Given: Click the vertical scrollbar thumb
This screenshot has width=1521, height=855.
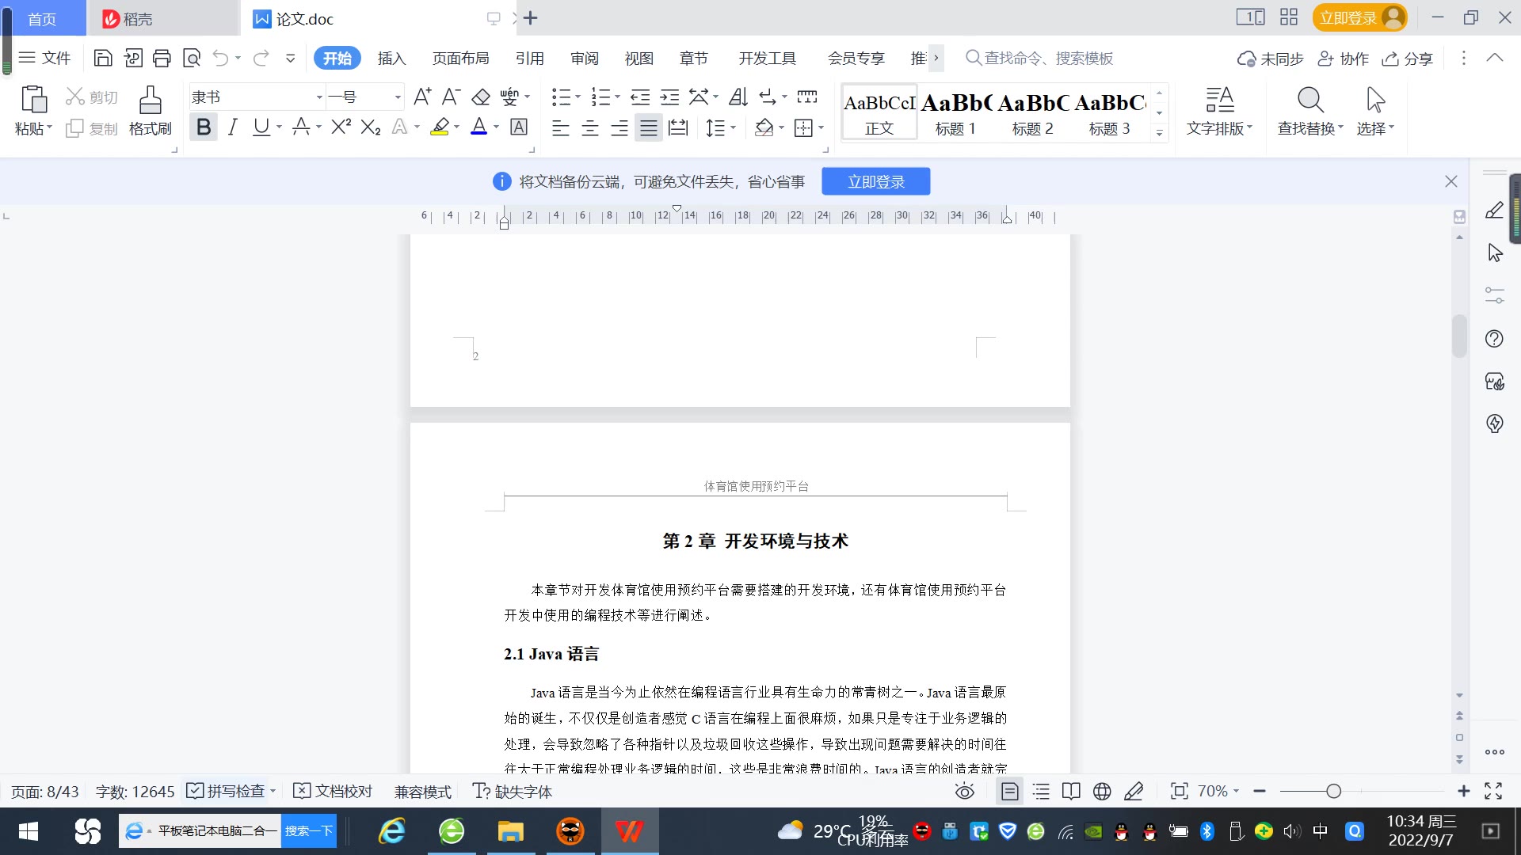Looking at the screenshot, I should (x=1459, y=336).
